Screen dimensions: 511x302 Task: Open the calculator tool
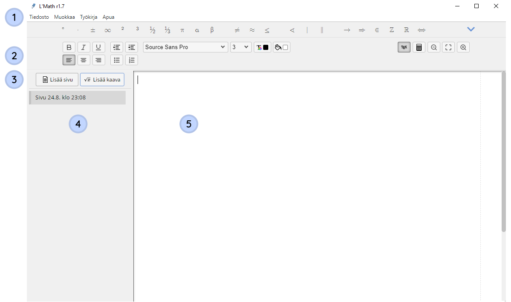(419, 47)
